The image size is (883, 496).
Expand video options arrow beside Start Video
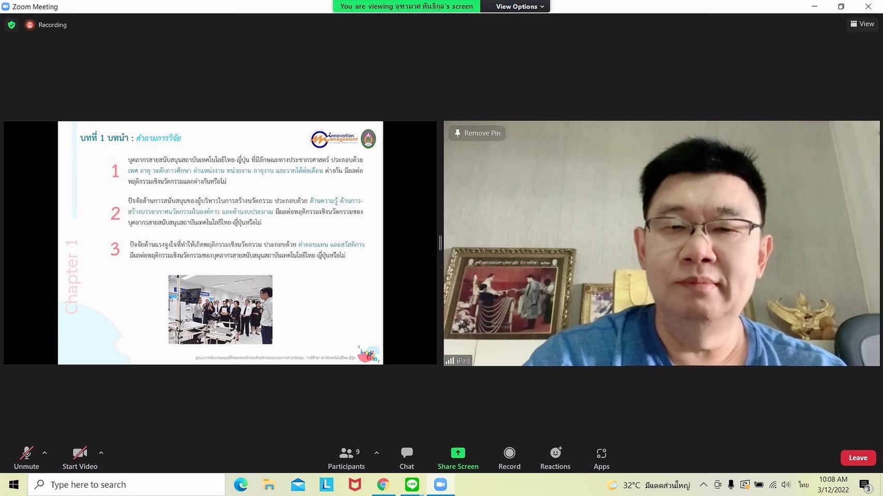(x=101, y=453)
